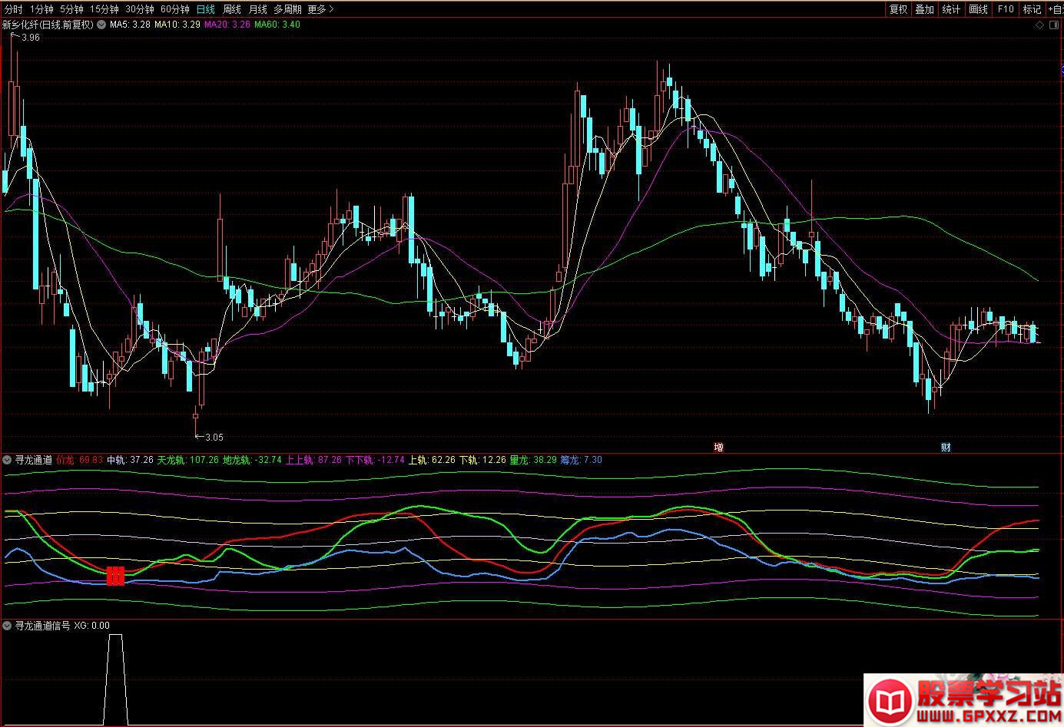Toggle 画线 drawing mode

pyautogui.click(x=978, y=9)
